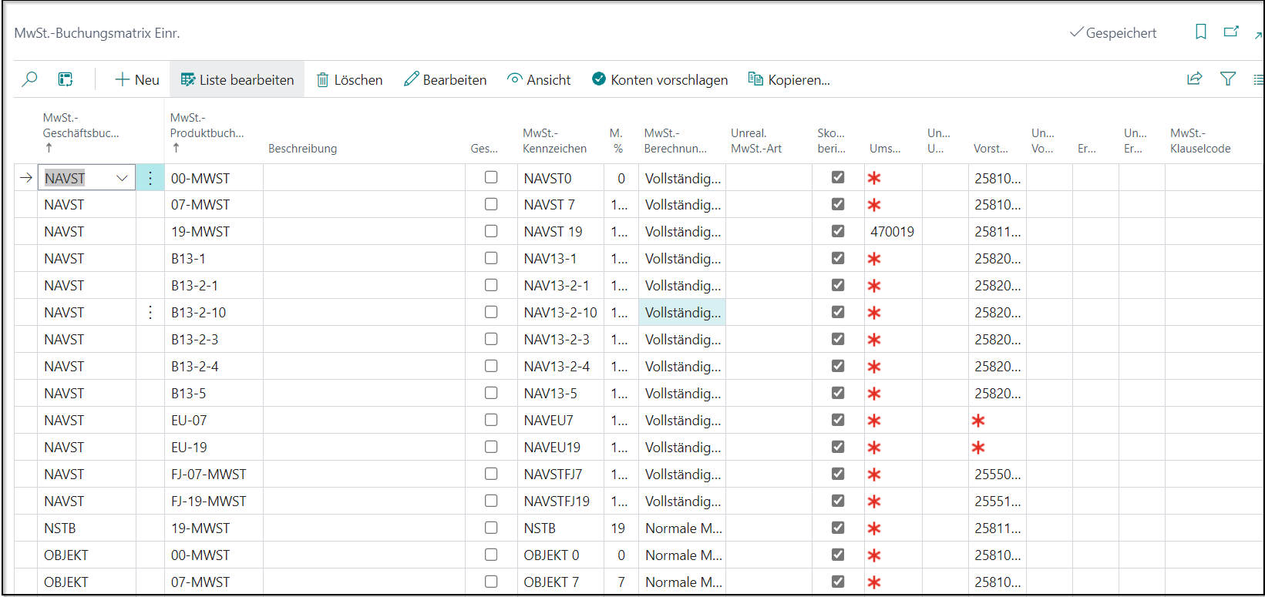The height and width of the screenshot is (597, 1265).
Task: Click the bookmark icon at top right
Action: tap(1200, 32)
